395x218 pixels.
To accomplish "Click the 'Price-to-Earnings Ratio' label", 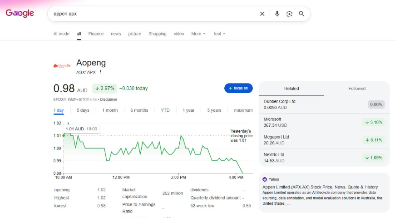I will pyautogui.click(x=139, y=208).
